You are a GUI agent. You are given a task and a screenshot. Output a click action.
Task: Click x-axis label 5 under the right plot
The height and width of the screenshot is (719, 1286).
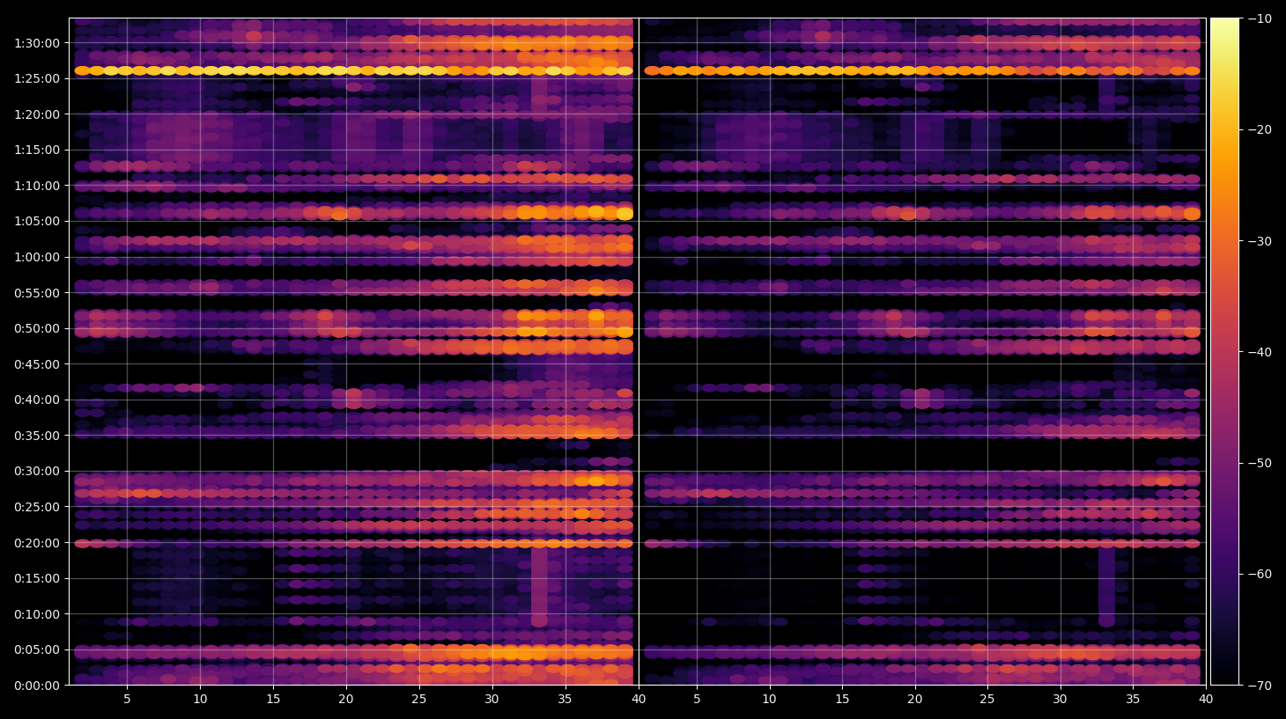coord(697,700)
